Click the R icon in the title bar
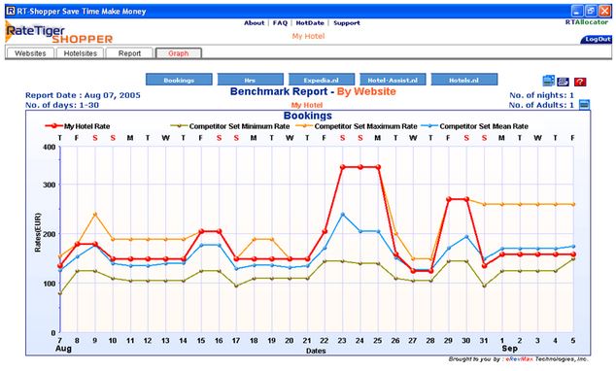This screenshot has height=371, width=616. coord(11,11)
